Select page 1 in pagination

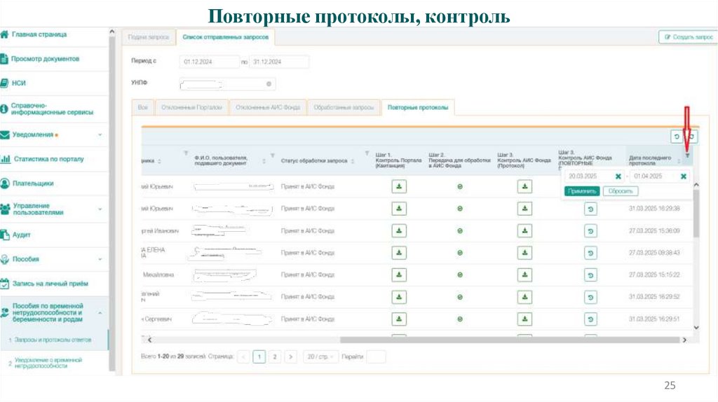pyautogui.click(x=259, y=356)
